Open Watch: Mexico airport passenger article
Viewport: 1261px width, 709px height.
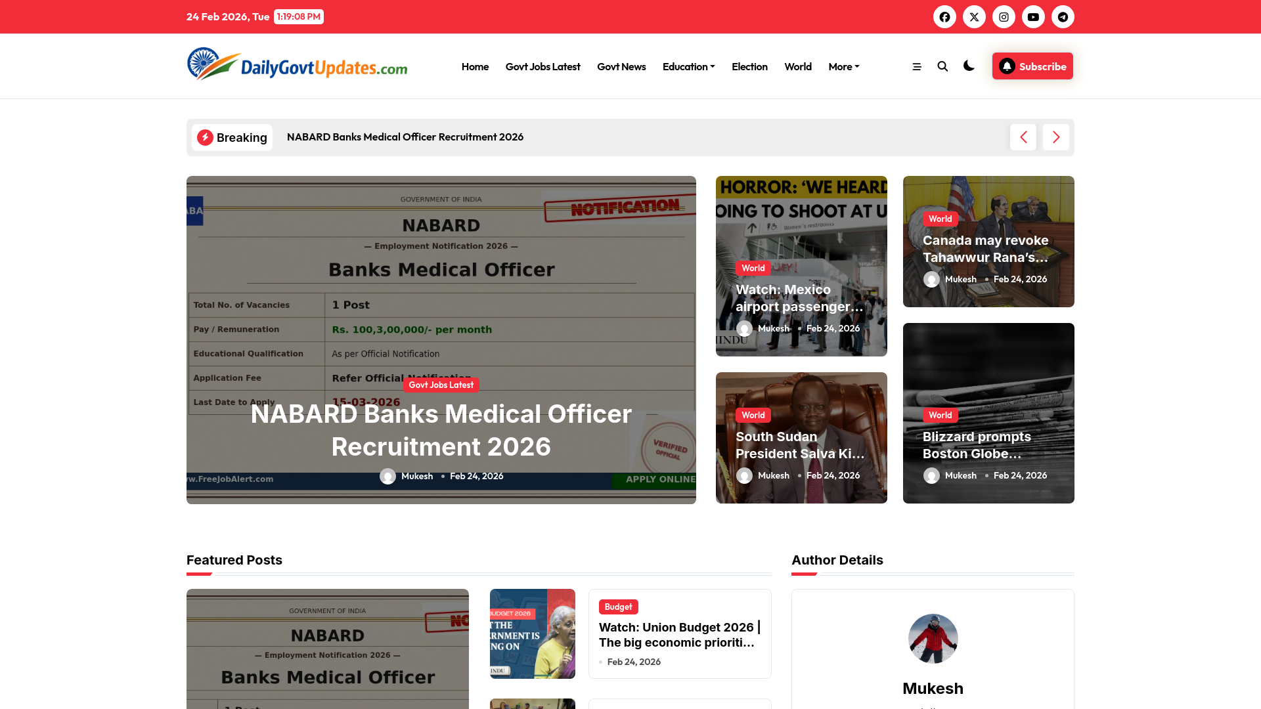pyautogui.click(x=800, y=298)
